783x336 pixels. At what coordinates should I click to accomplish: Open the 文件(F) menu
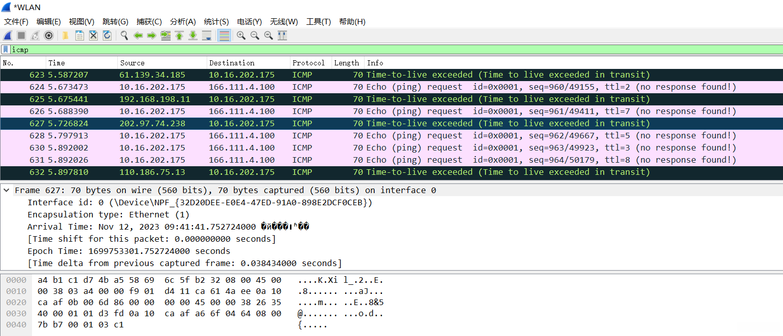coord(16,22)
